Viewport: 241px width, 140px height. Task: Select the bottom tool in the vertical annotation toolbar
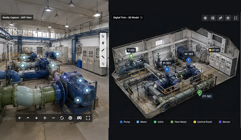[x=103, y=64]
